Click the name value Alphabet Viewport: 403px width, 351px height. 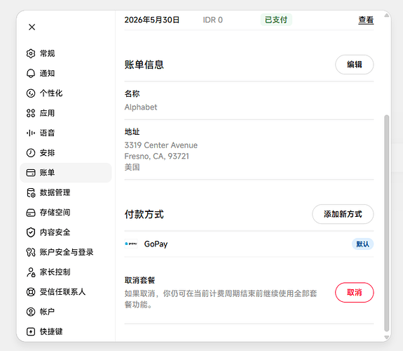(x=141, y=107)
